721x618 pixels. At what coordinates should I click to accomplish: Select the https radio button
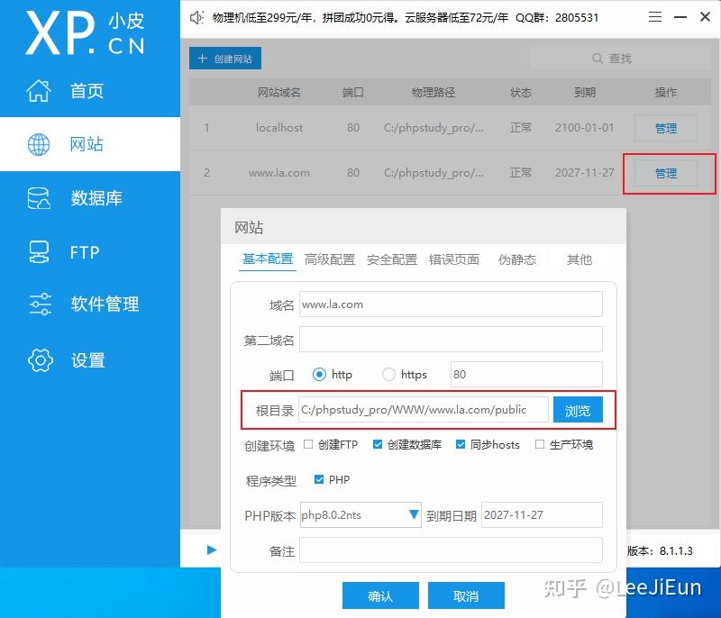(388, 374)
